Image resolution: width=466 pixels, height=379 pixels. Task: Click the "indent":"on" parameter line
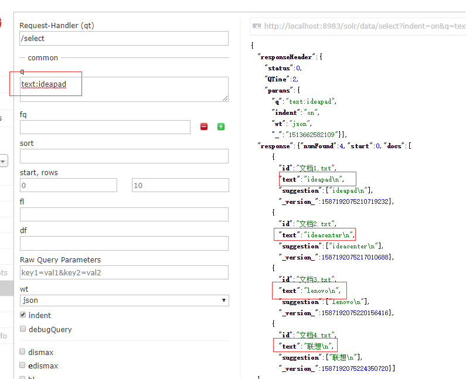pyautogui.click(x=295, y=113)
